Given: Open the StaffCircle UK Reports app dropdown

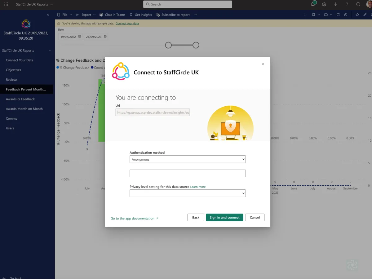Looking at the screenshot, I should [x=34, y=4].
